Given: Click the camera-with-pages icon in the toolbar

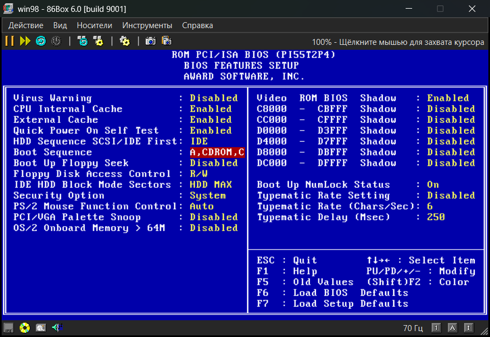Looking at the screenshot, I should 167,41.
